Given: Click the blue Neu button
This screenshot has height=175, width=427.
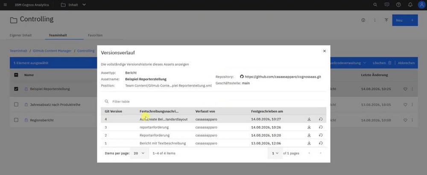Looking at the screenshot, I should pos(405,20).
